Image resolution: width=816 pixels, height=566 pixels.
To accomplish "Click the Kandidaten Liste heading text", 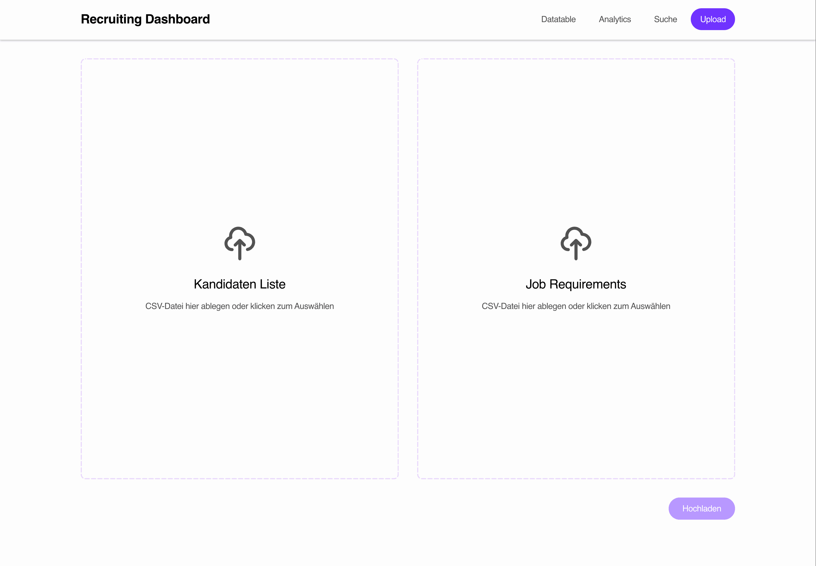I will click(239, 284).
